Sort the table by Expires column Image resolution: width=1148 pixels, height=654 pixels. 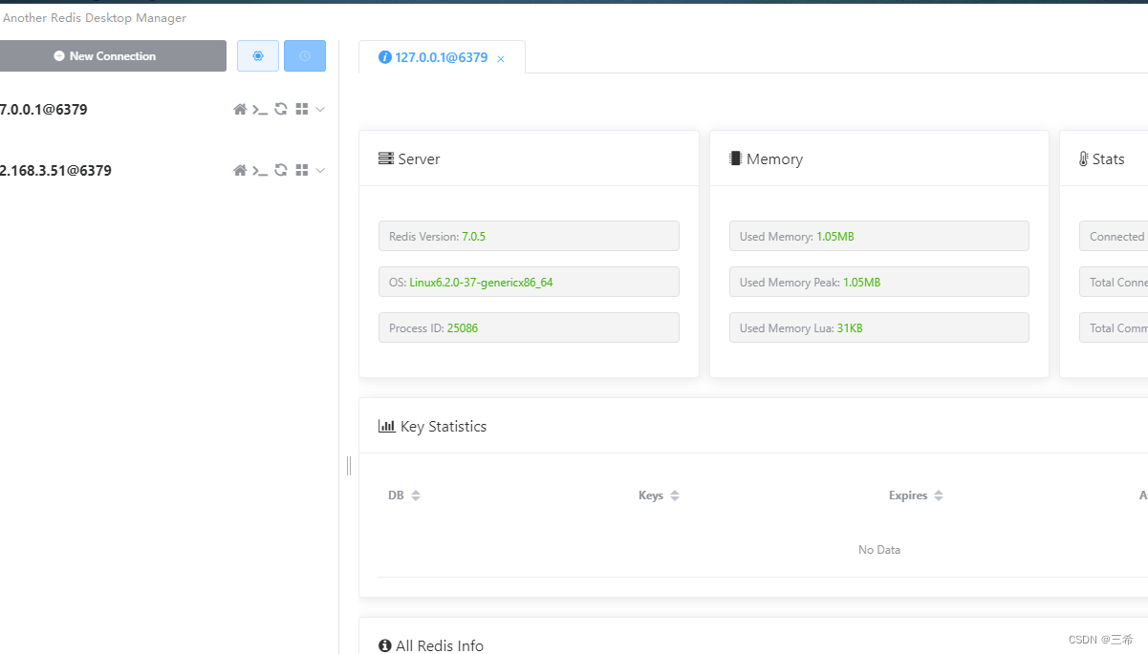pyautogui.click(x=939, y=496)
